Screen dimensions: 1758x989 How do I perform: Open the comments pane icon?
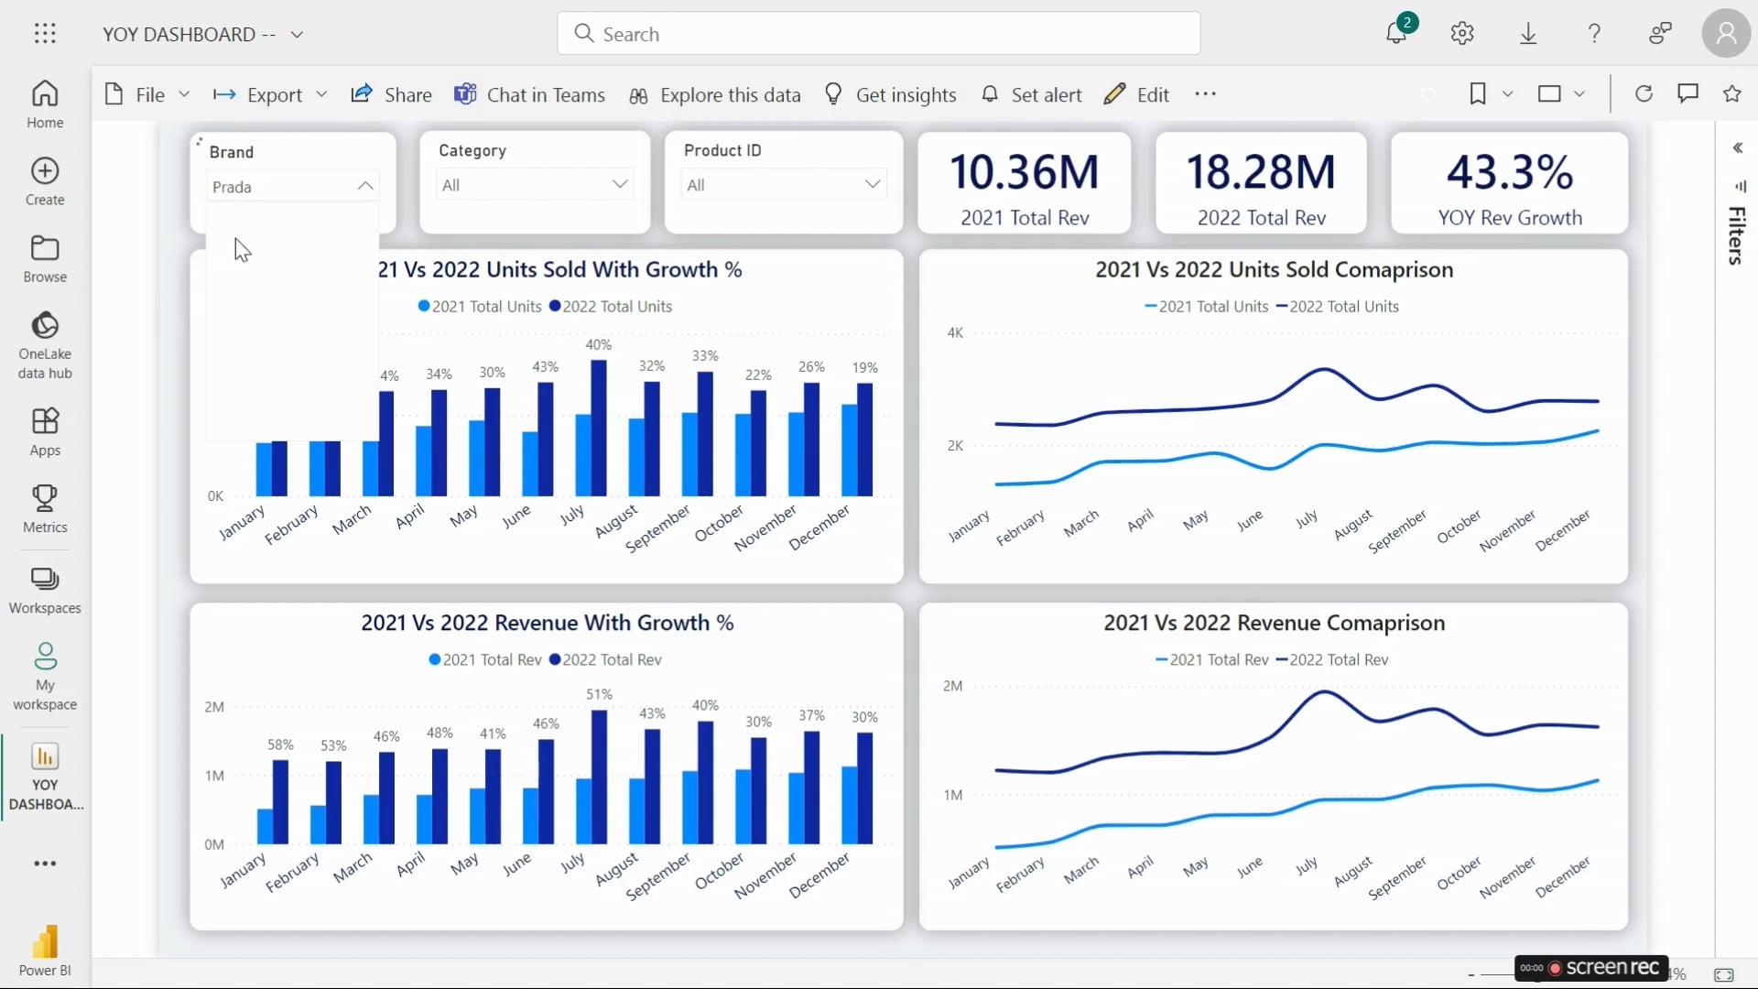1687,93
